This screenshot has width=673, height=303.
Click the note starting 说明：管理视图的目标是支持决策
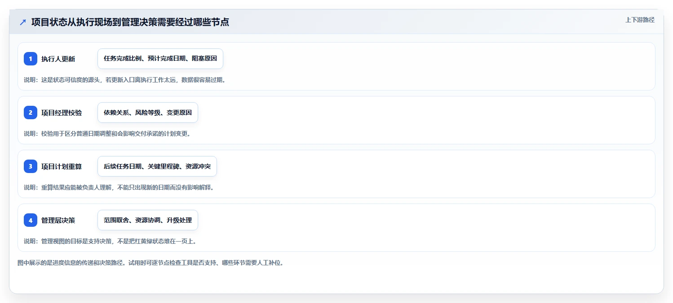click(110, 241)
